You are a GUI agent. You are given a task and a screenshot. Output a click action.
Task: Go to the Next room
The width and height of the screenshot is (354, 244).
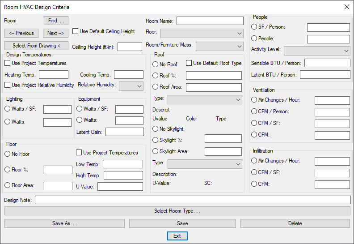coord(55,33)
